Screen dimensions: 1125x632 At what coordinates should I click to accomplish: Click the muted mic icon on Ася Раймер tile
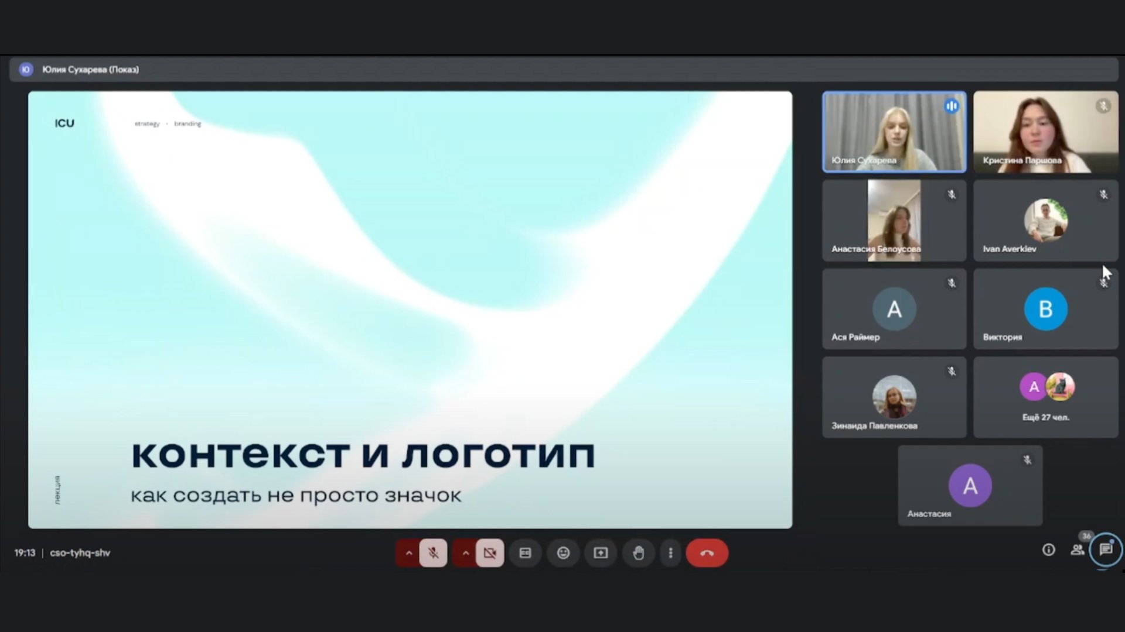pos(952,283)
